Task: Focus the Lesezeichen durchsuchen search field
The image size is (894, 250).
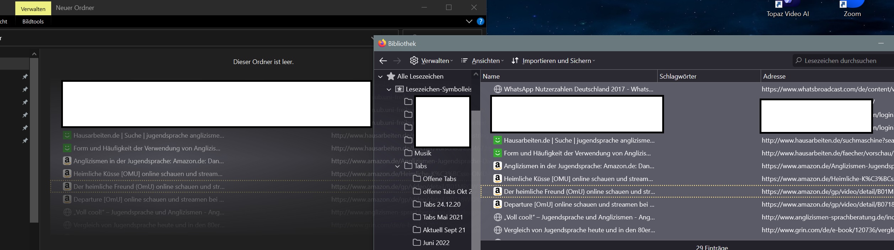Action: click(x=843, y=61)
